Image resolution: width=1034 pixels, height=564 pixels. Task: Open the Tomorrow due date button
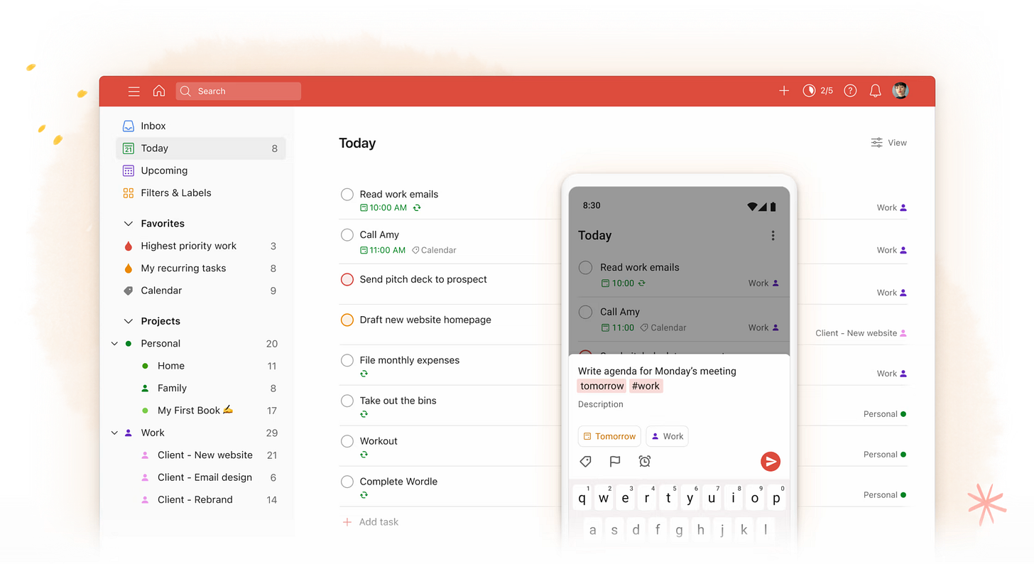coord(609,436)
